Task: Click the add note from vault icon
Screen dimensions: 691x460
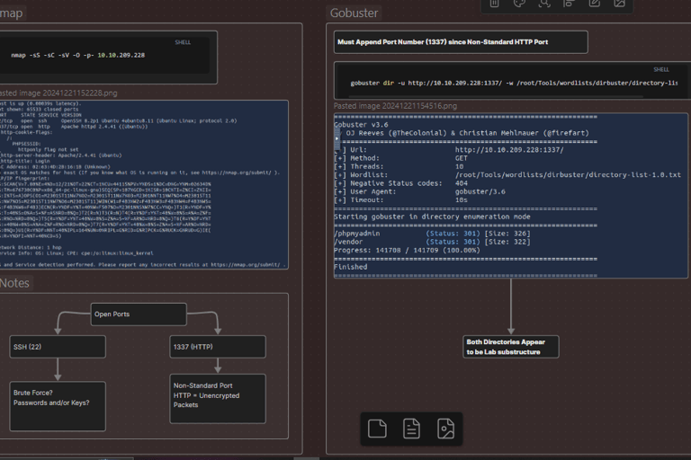Action: pyautogui.click(x=411, y=429)
